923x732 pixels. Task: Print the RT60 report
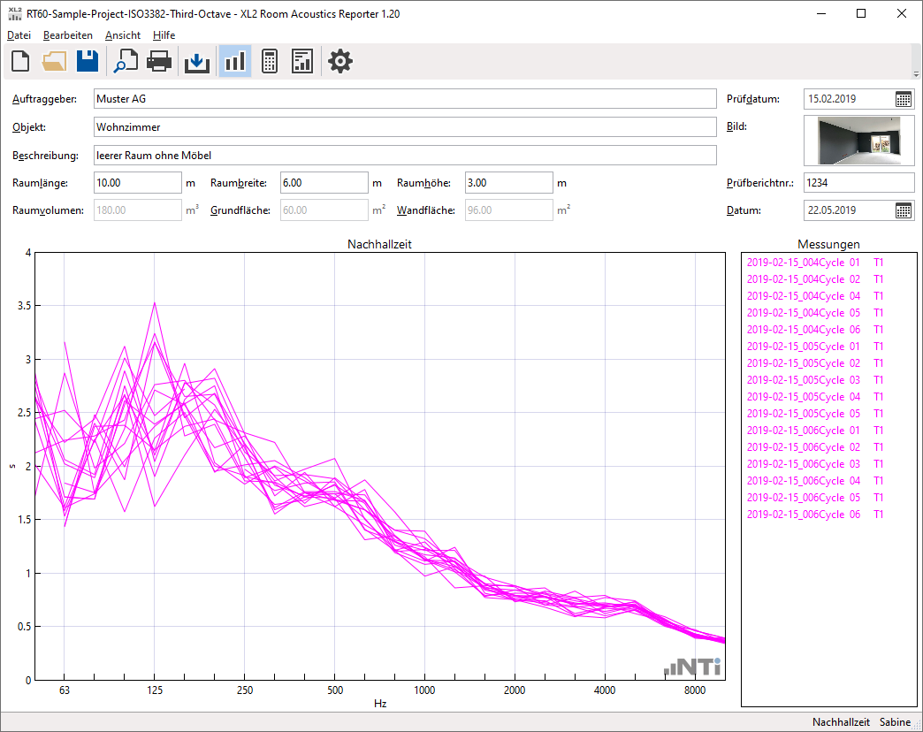click(159, 60)
